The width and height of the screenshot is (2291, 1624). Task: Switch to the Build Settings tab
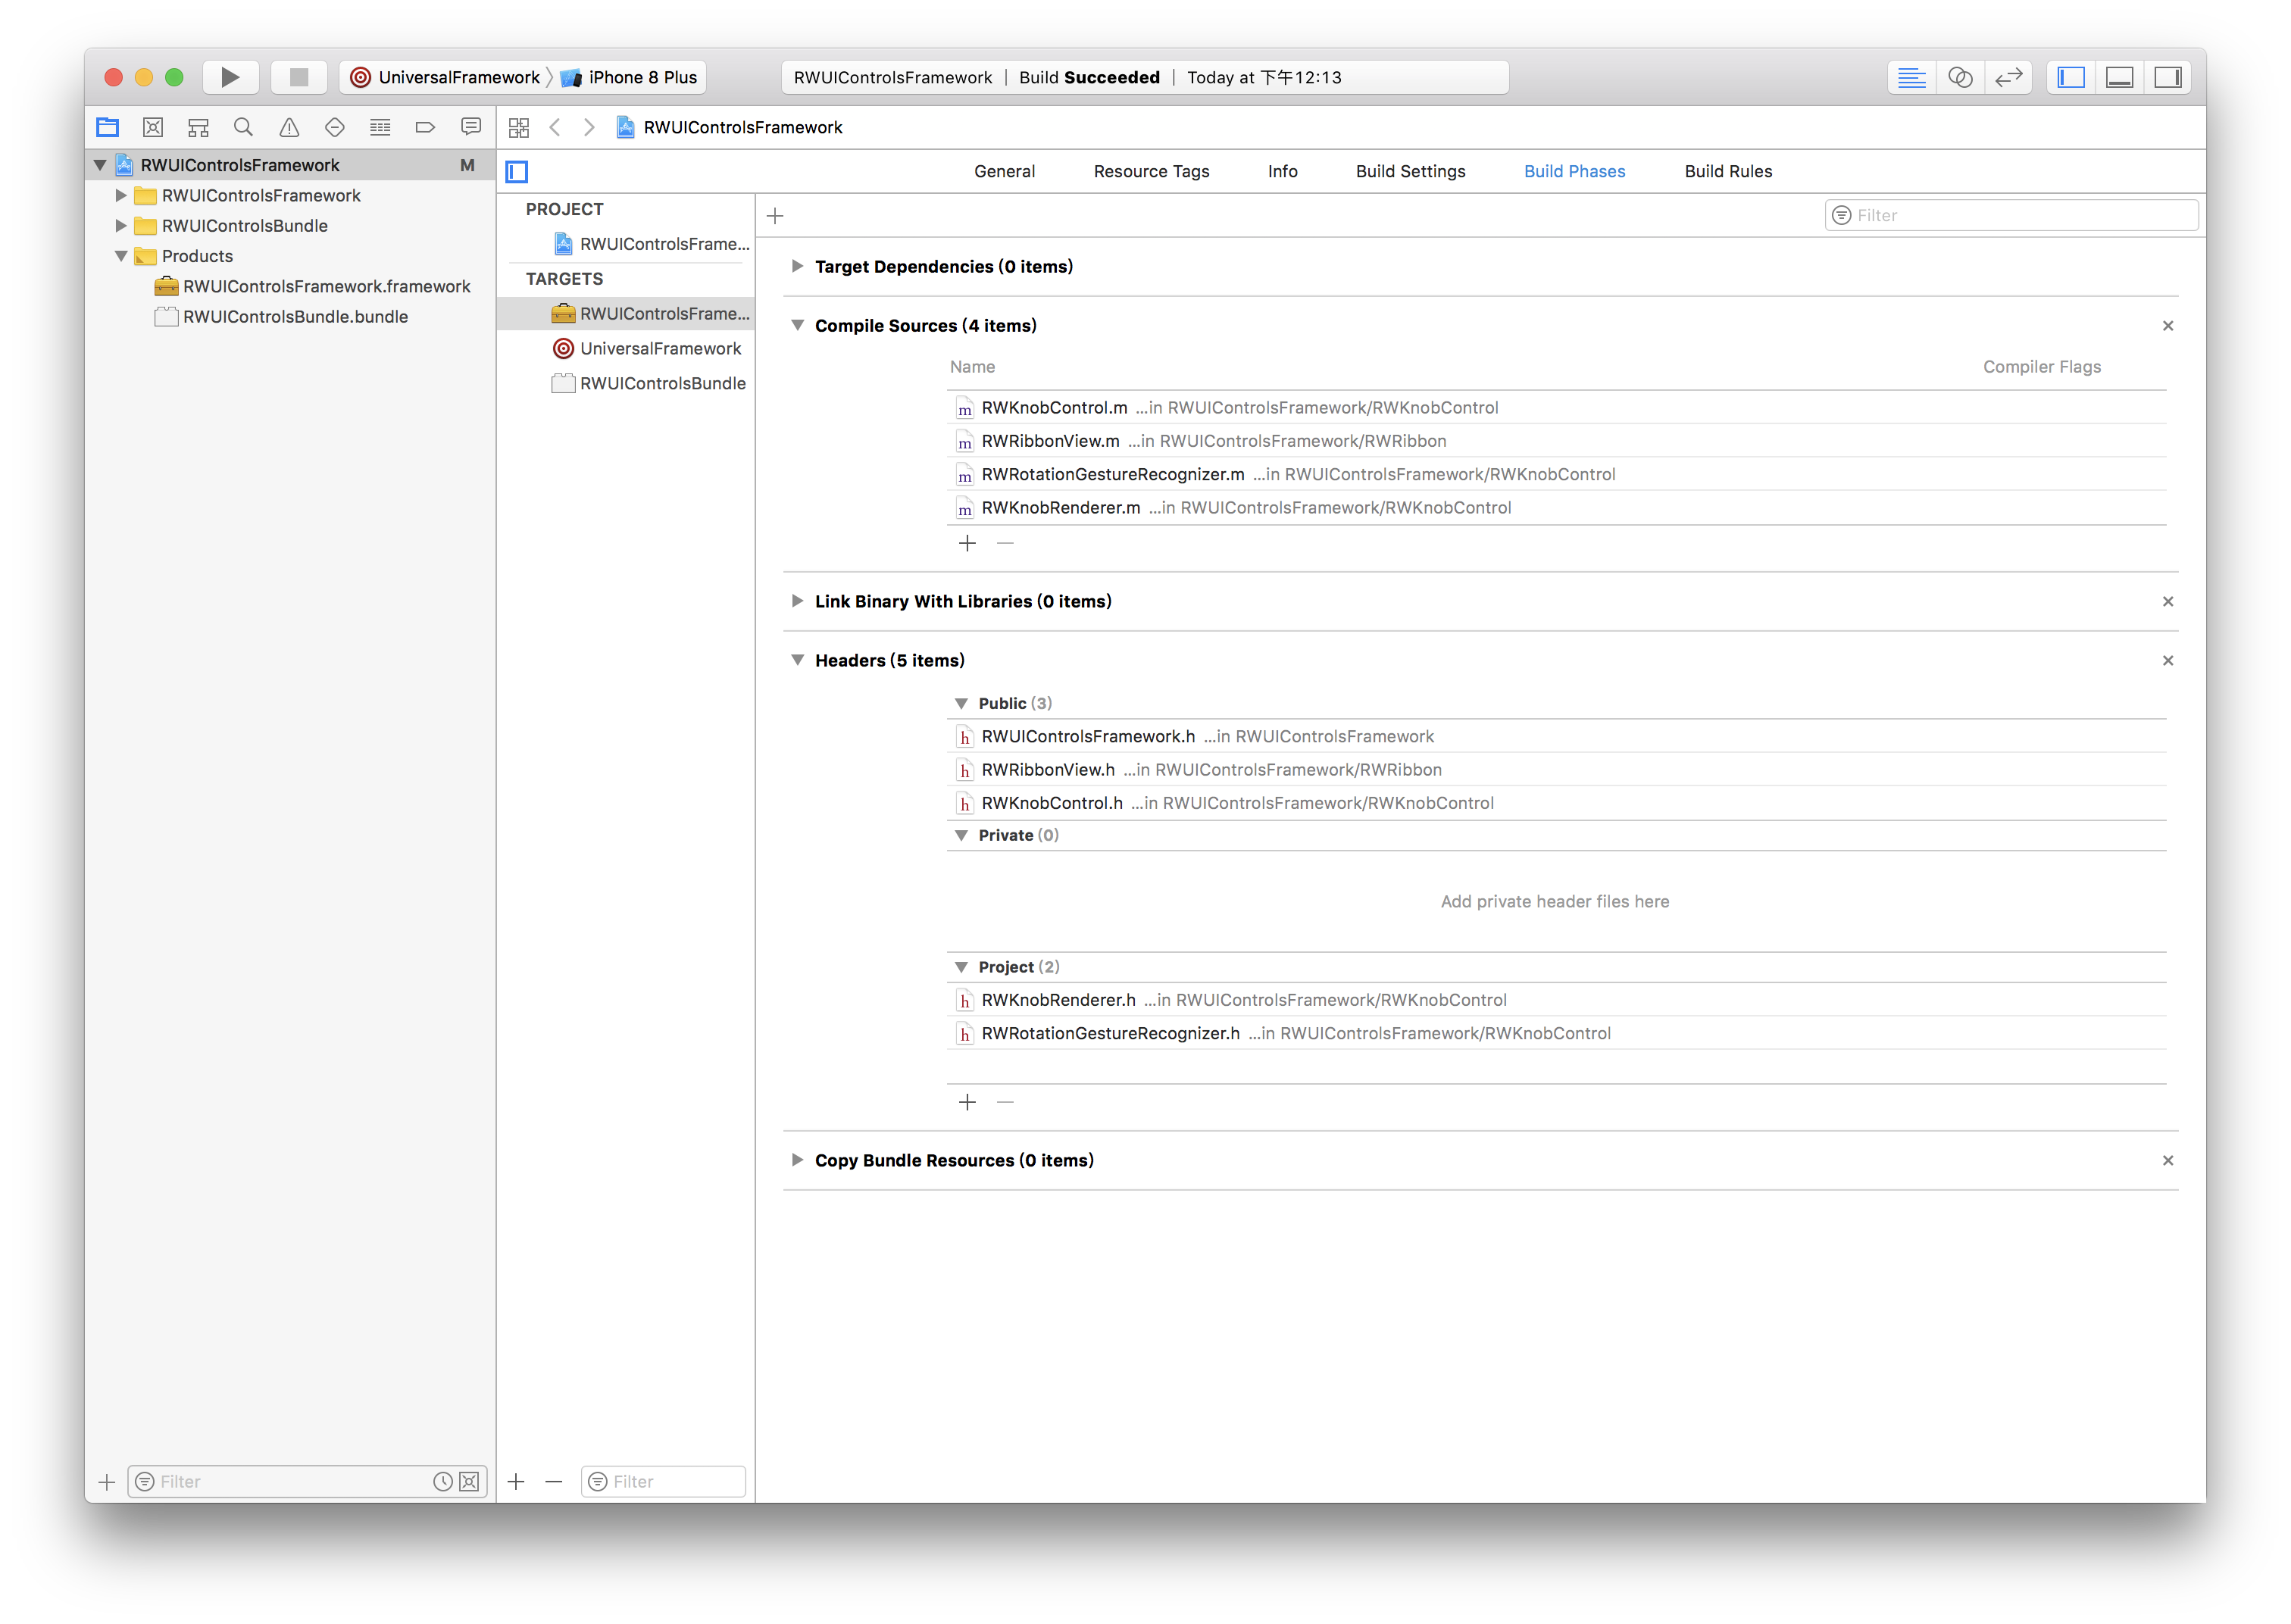(1410, 171)
